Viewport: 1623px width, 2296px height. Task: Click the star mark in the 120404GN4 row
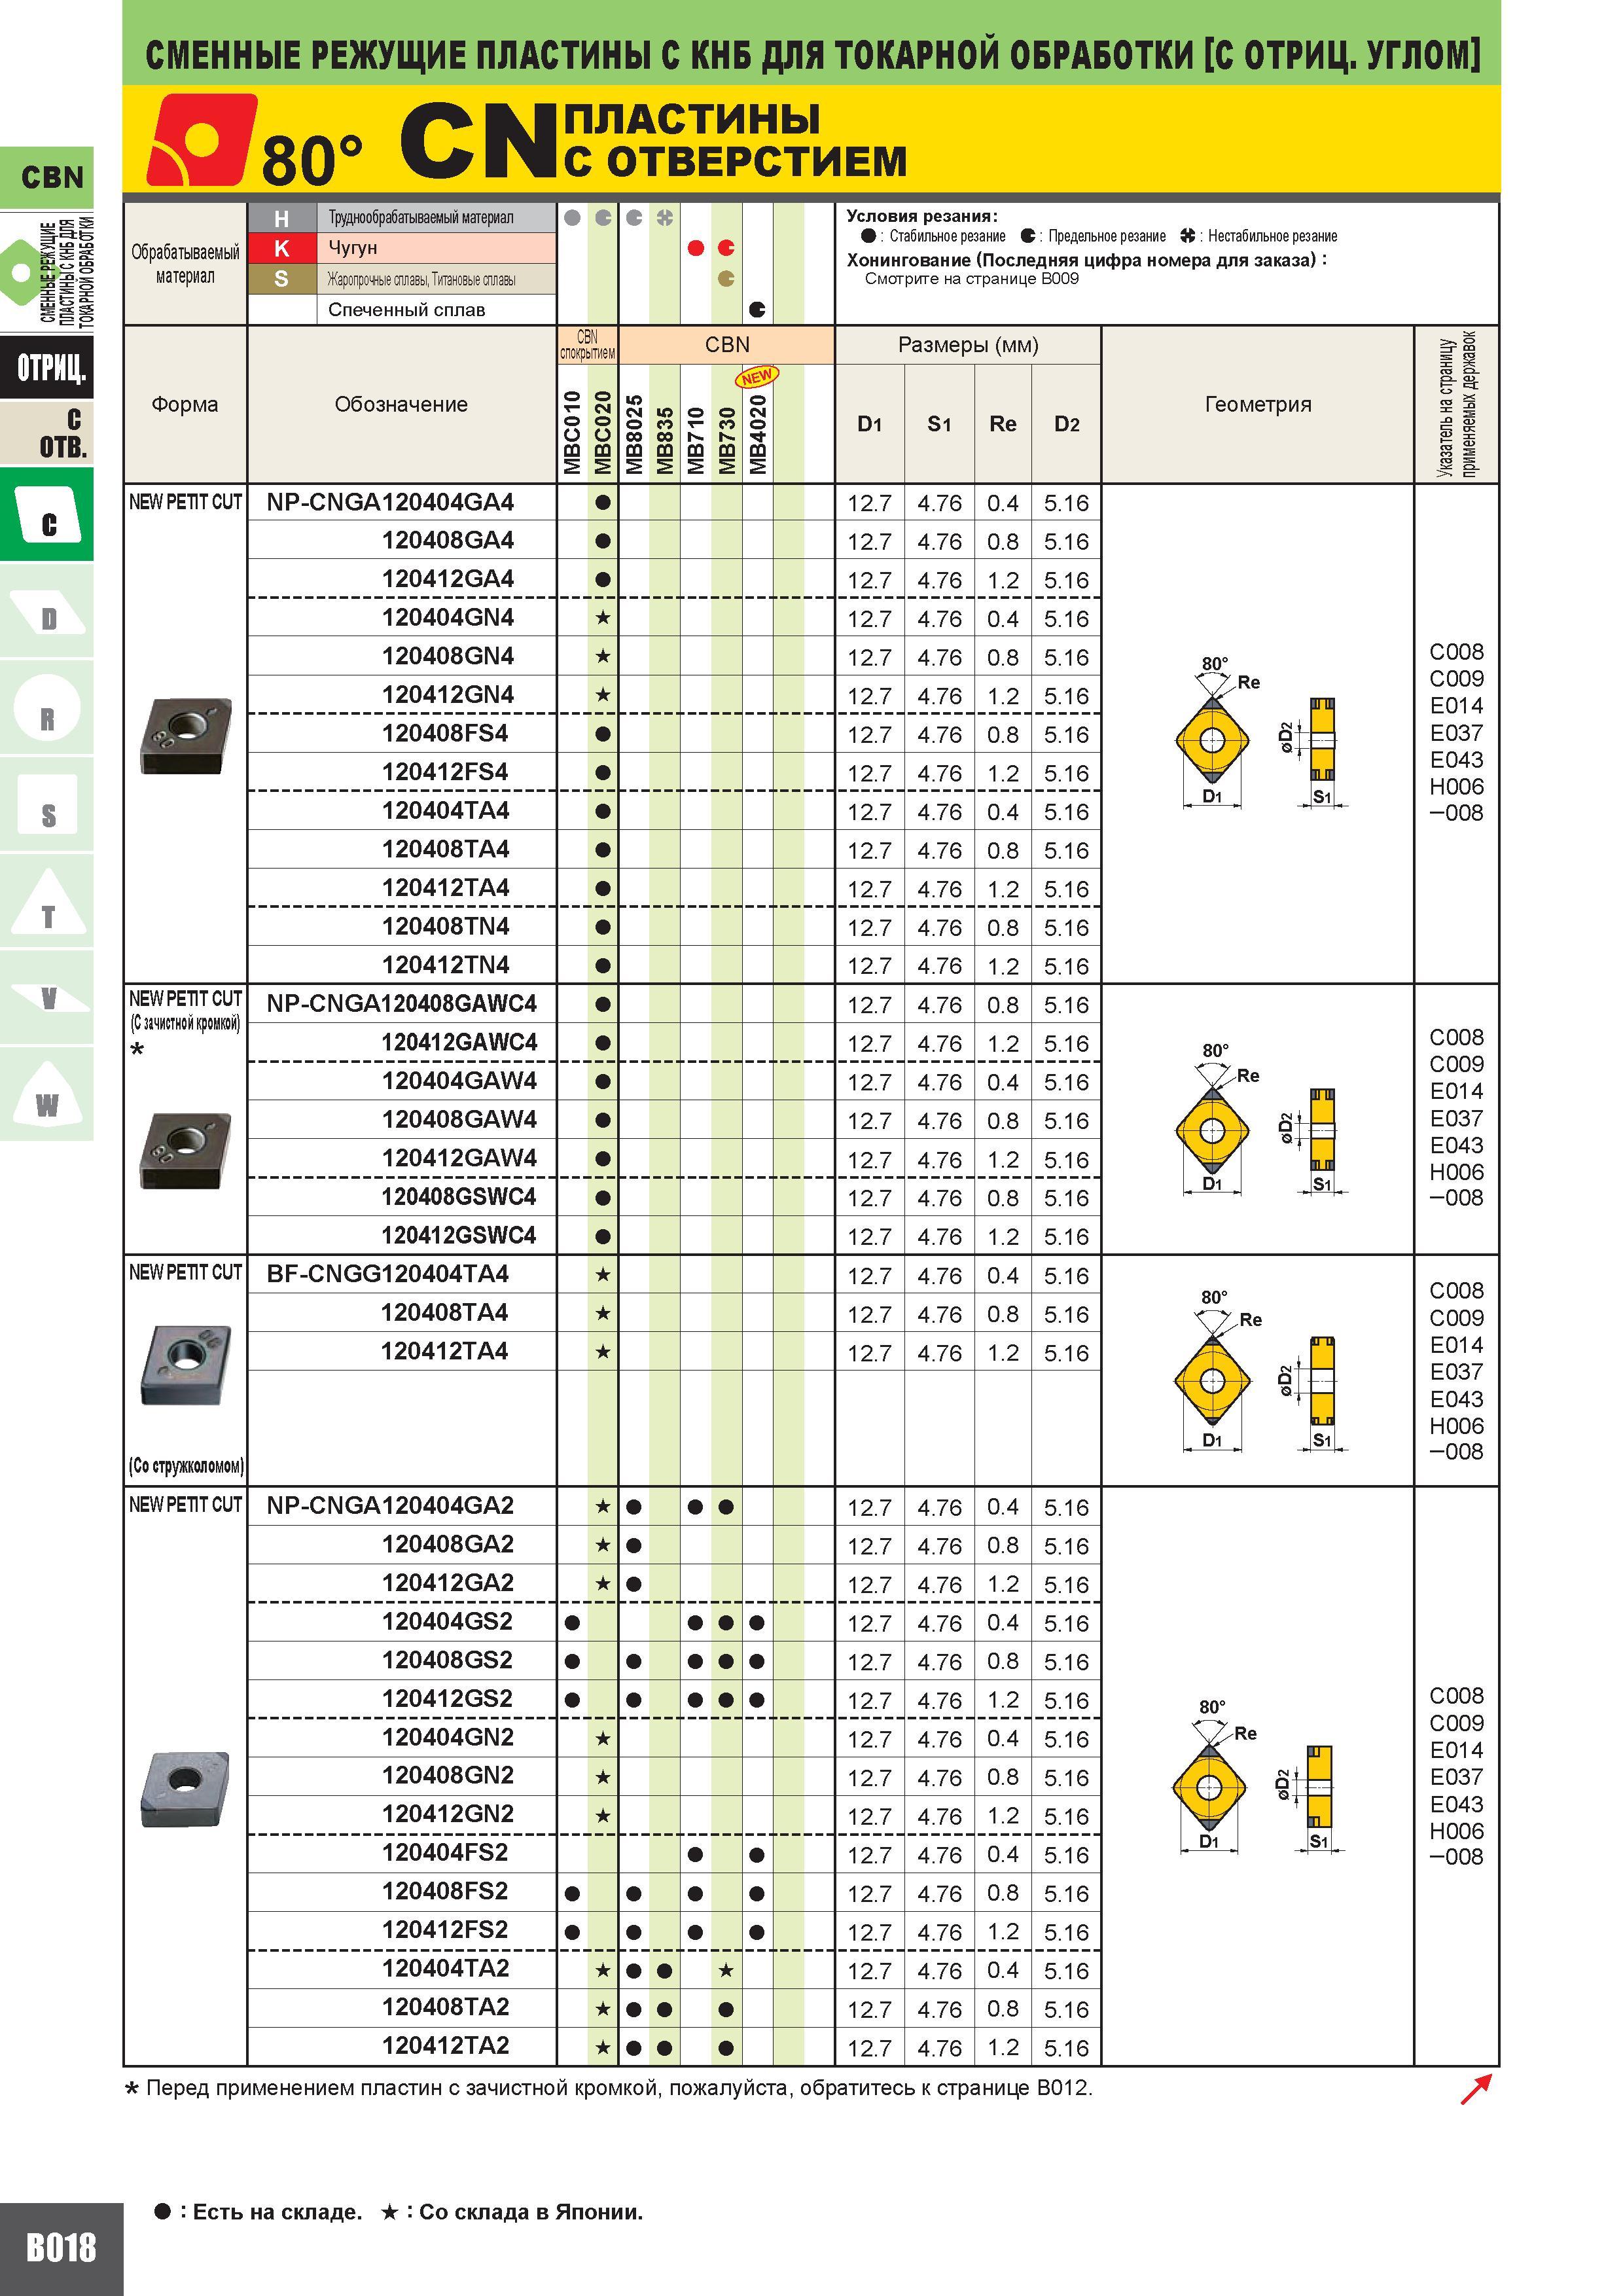(602, 618)
